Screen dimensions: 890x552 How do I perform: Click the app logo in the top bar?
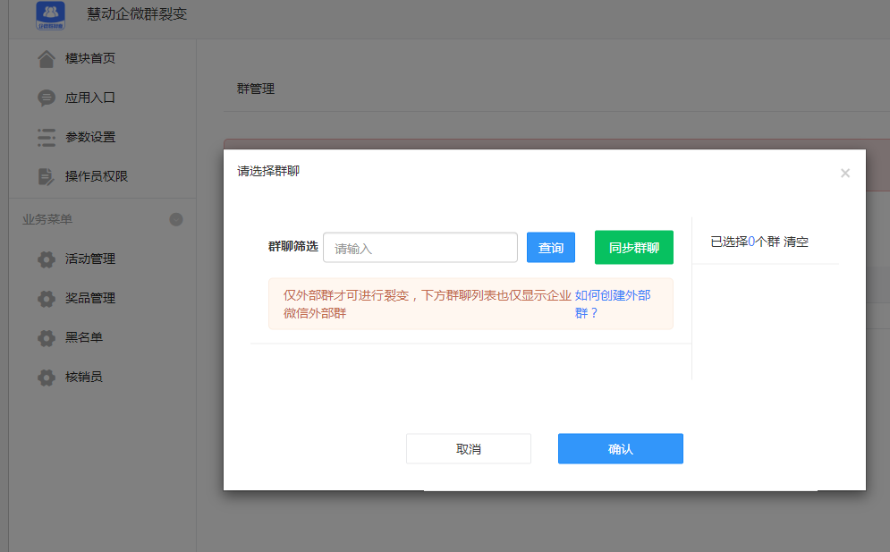51,16
